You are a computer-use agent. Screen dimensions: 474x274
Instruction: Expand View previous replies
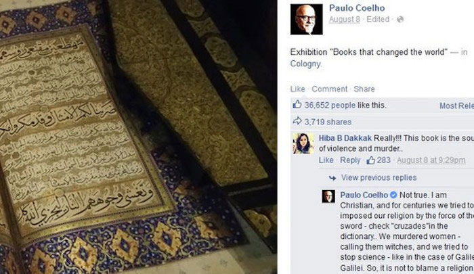click(x=379, y=178)
